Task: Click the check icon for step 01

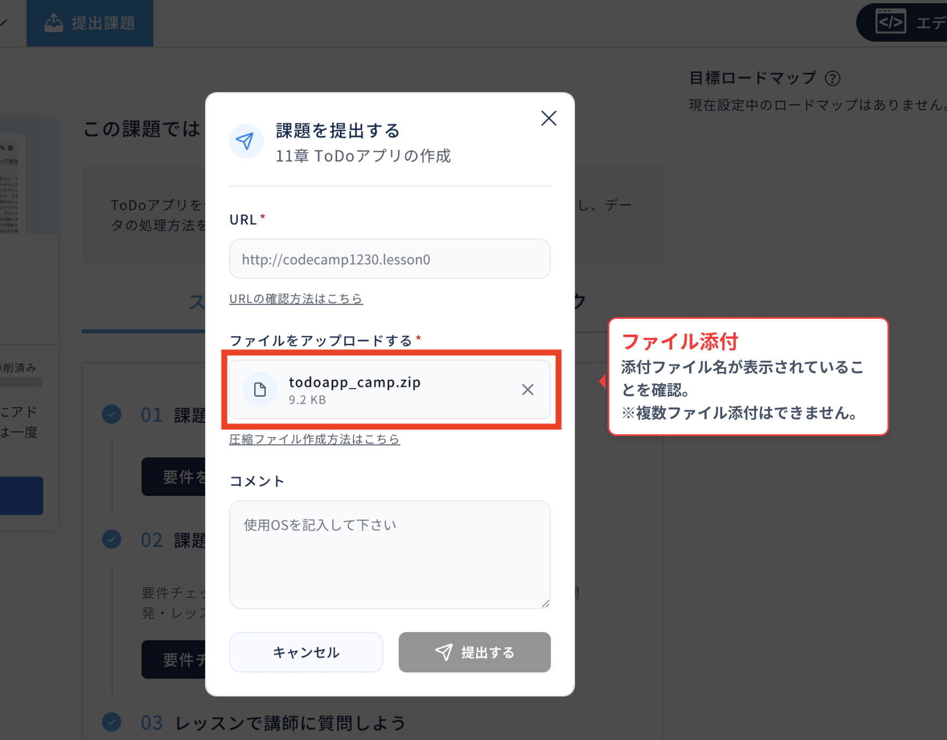Action: (x=112, y=414)
